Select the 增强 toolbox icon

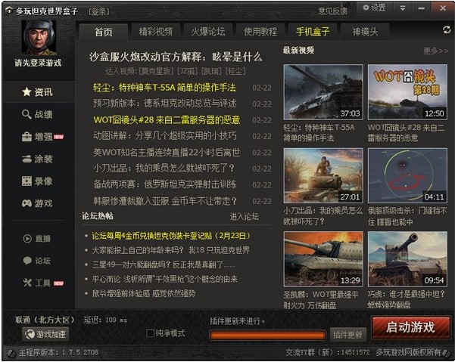coord(26,137)
